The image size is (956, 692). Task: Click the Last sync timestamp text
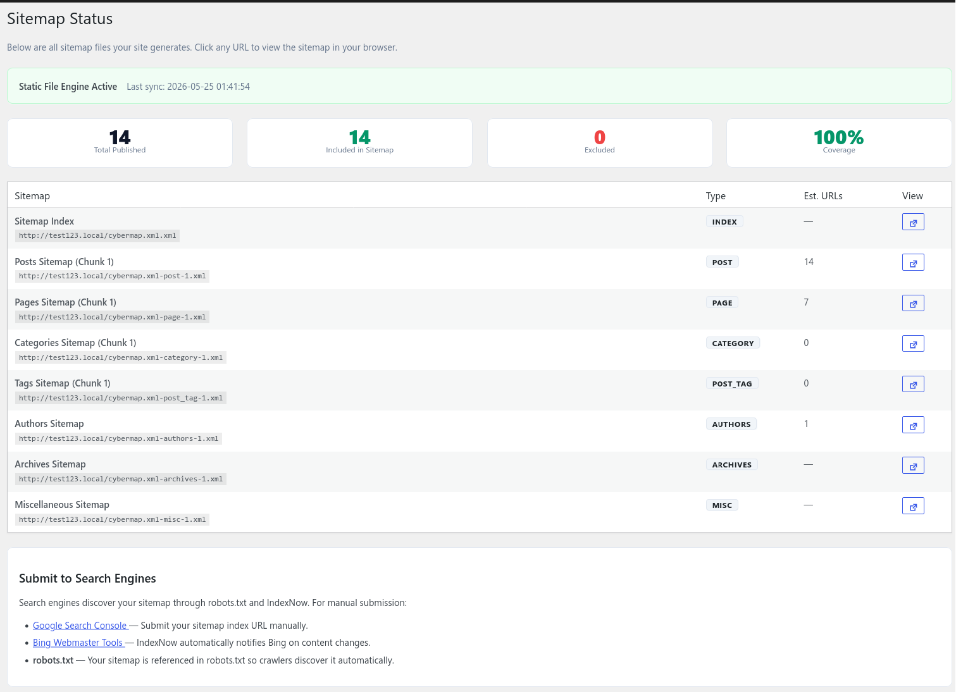pos(188,87)
